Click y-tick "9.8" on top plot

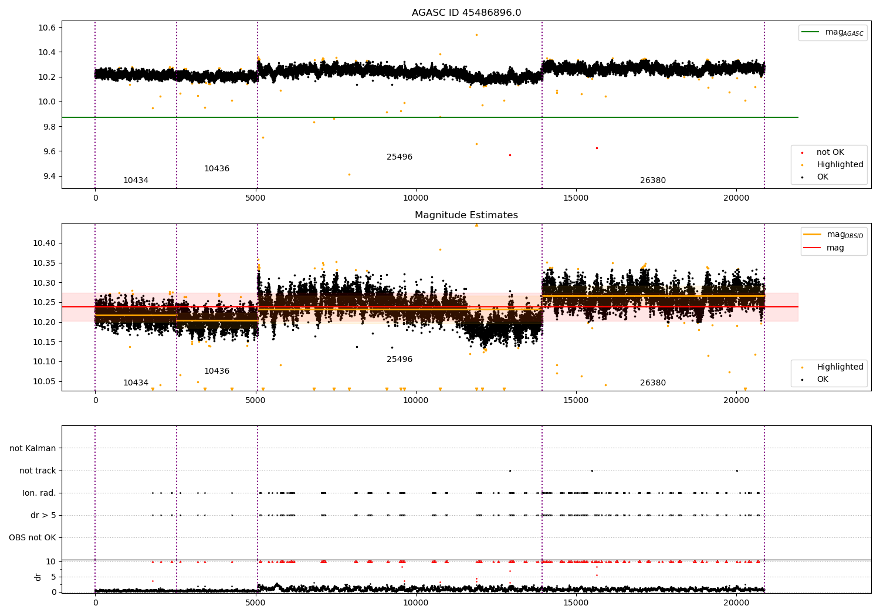pyautogui.click(x=49, y=127)
